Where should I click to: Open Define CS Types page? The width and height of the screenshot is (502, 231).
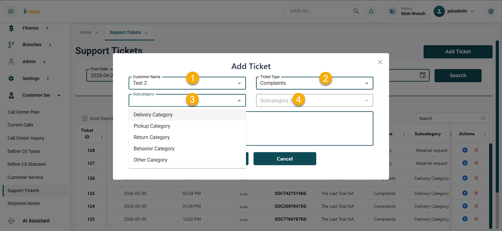[24, 151]
